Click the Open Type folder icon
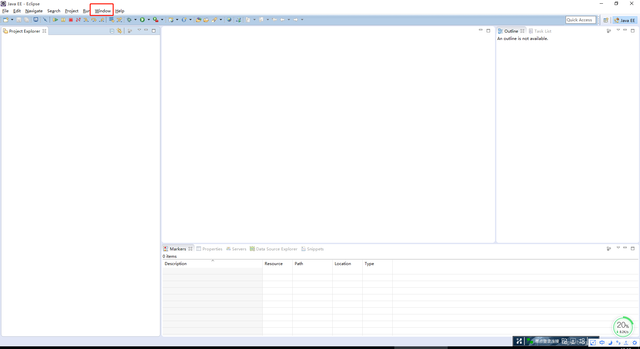Viewport: 640px width, 349px height. (x=198, y=20)
